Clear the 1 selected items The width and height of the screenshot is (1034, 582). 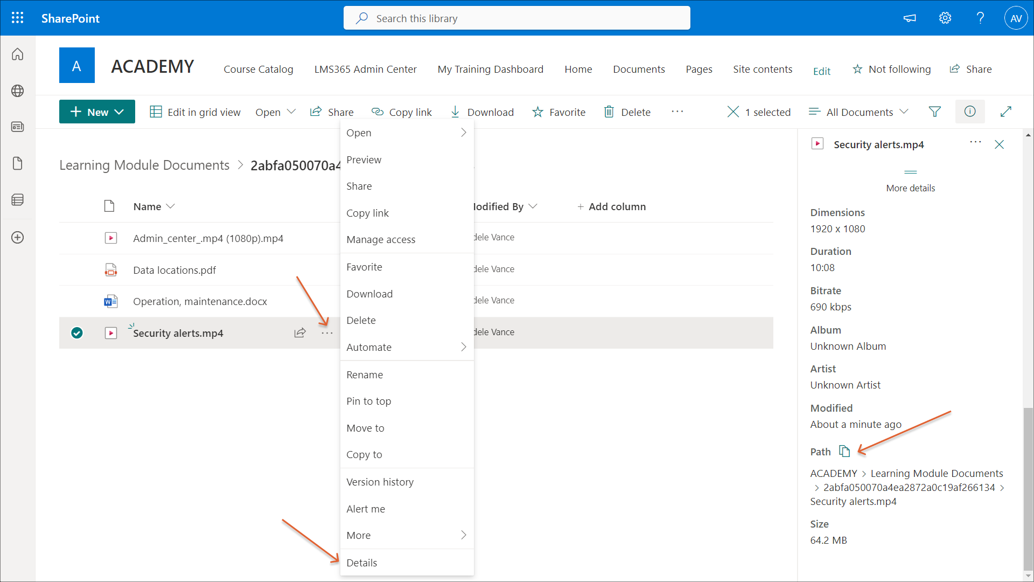(x=733, y=112)
